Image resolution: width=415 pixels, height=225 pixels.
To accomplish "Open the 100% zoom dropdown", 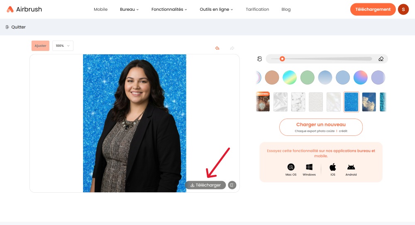I will (63, 46).
